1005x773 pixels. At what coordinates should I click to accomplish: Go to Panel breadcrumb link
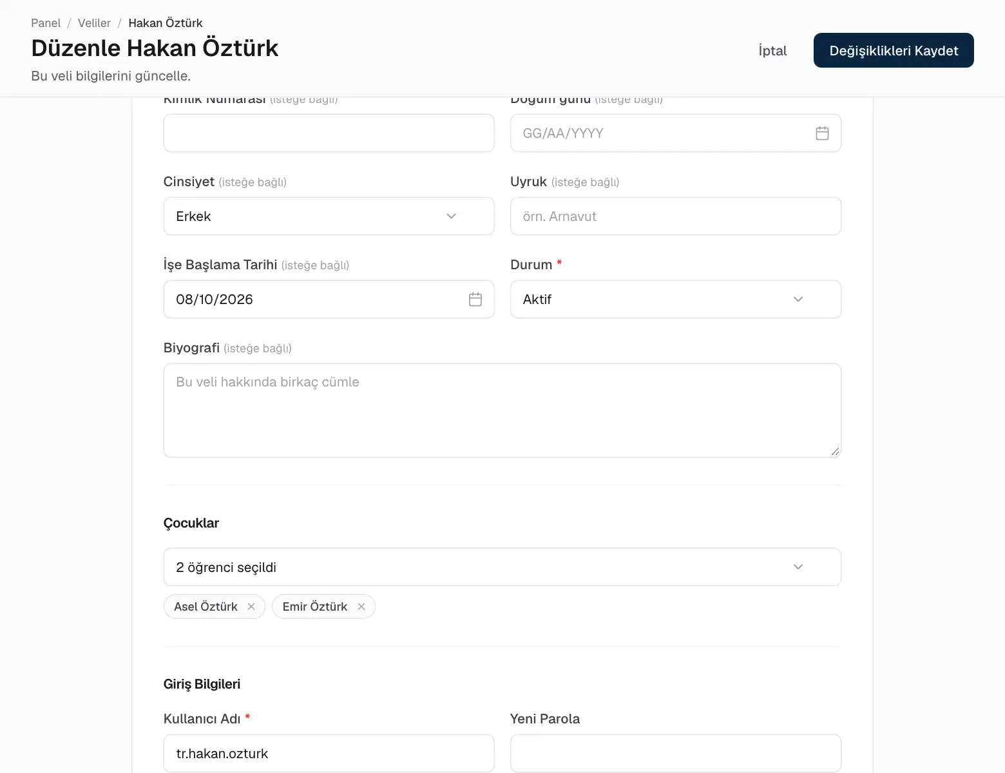click(x=46, y=23)
